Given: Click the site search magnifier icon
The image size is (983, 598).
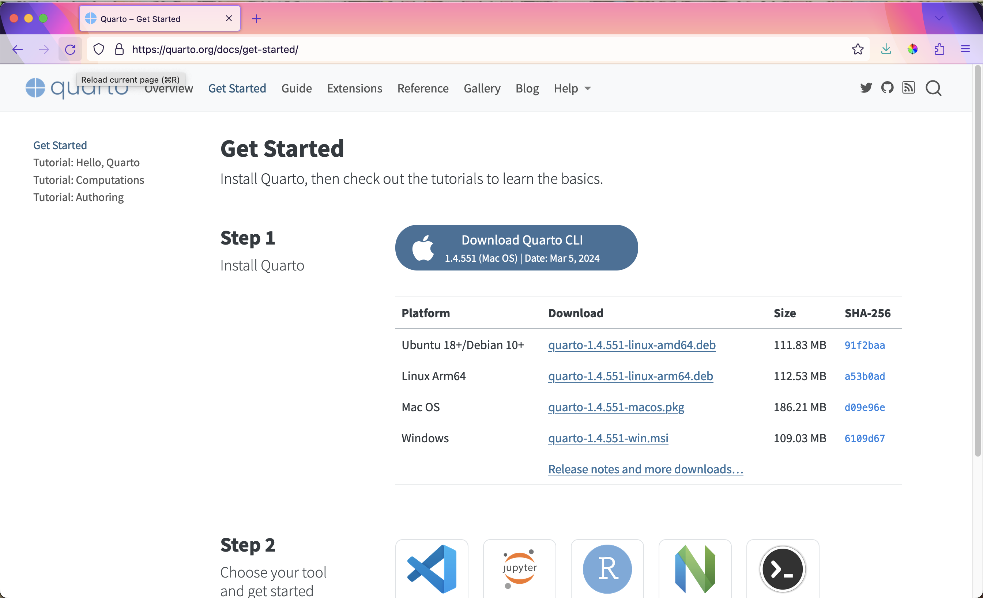Looking at the screenshot, I should tap(933, 88).
